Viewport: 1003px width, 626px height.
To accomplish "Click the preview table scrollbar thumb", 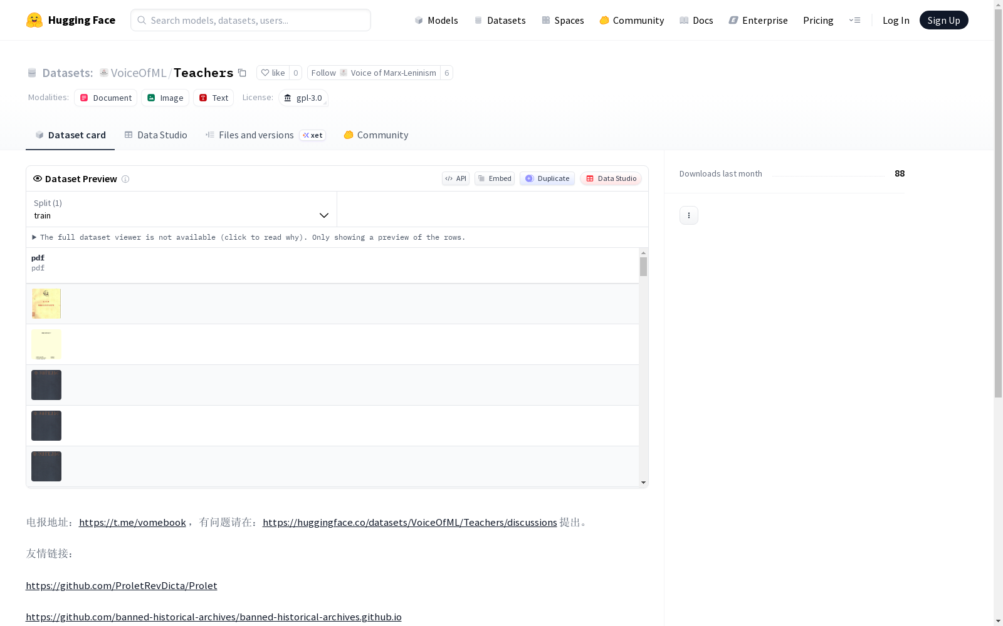I will [x=643, y=267].
